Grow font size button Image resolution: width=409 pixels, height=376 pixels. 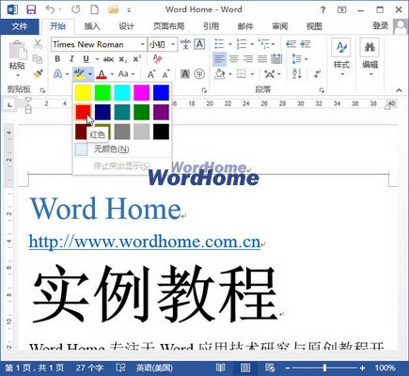[151, 74]
